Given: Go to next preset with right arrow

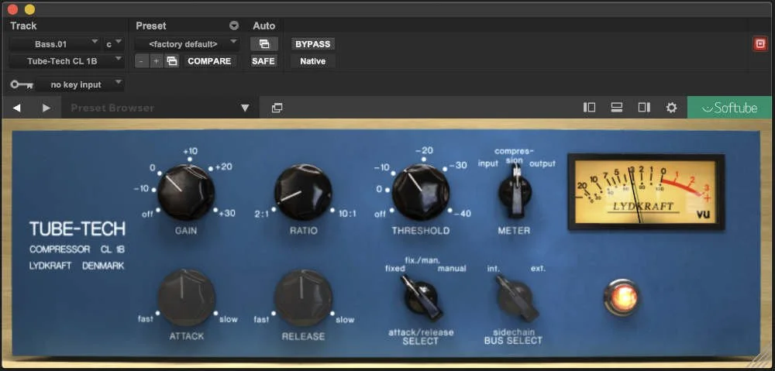Looking at the screenshot, I should click(x=46, y=108).
